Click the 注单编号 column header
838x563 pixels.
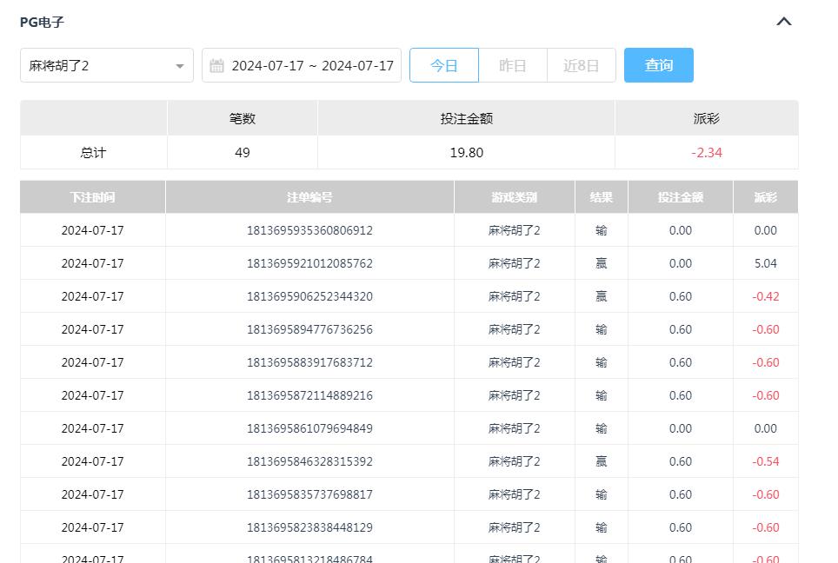point(309,196)
